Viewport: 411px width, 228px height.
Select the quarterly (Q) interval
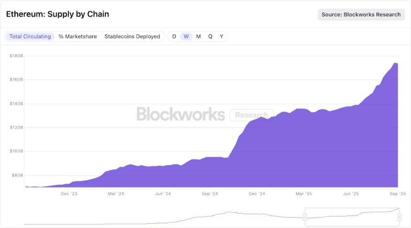210,37
